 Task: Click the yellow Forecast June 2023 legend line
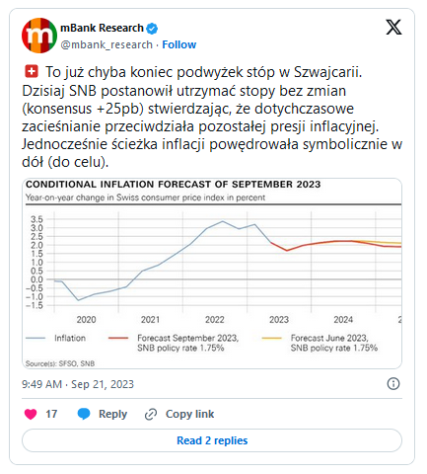click(x=272, y=338)
